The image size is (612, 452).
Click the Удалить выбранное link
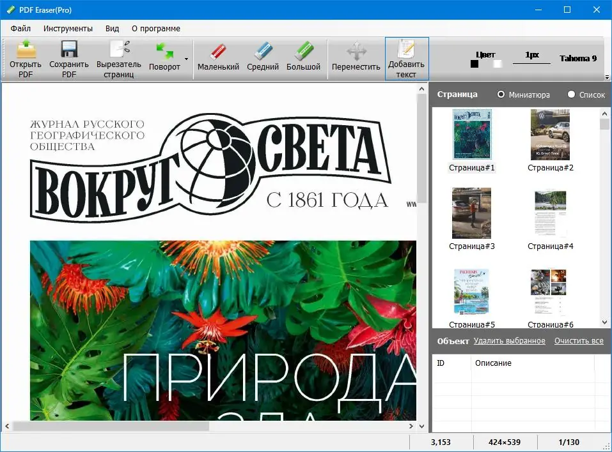coord(509,340)
